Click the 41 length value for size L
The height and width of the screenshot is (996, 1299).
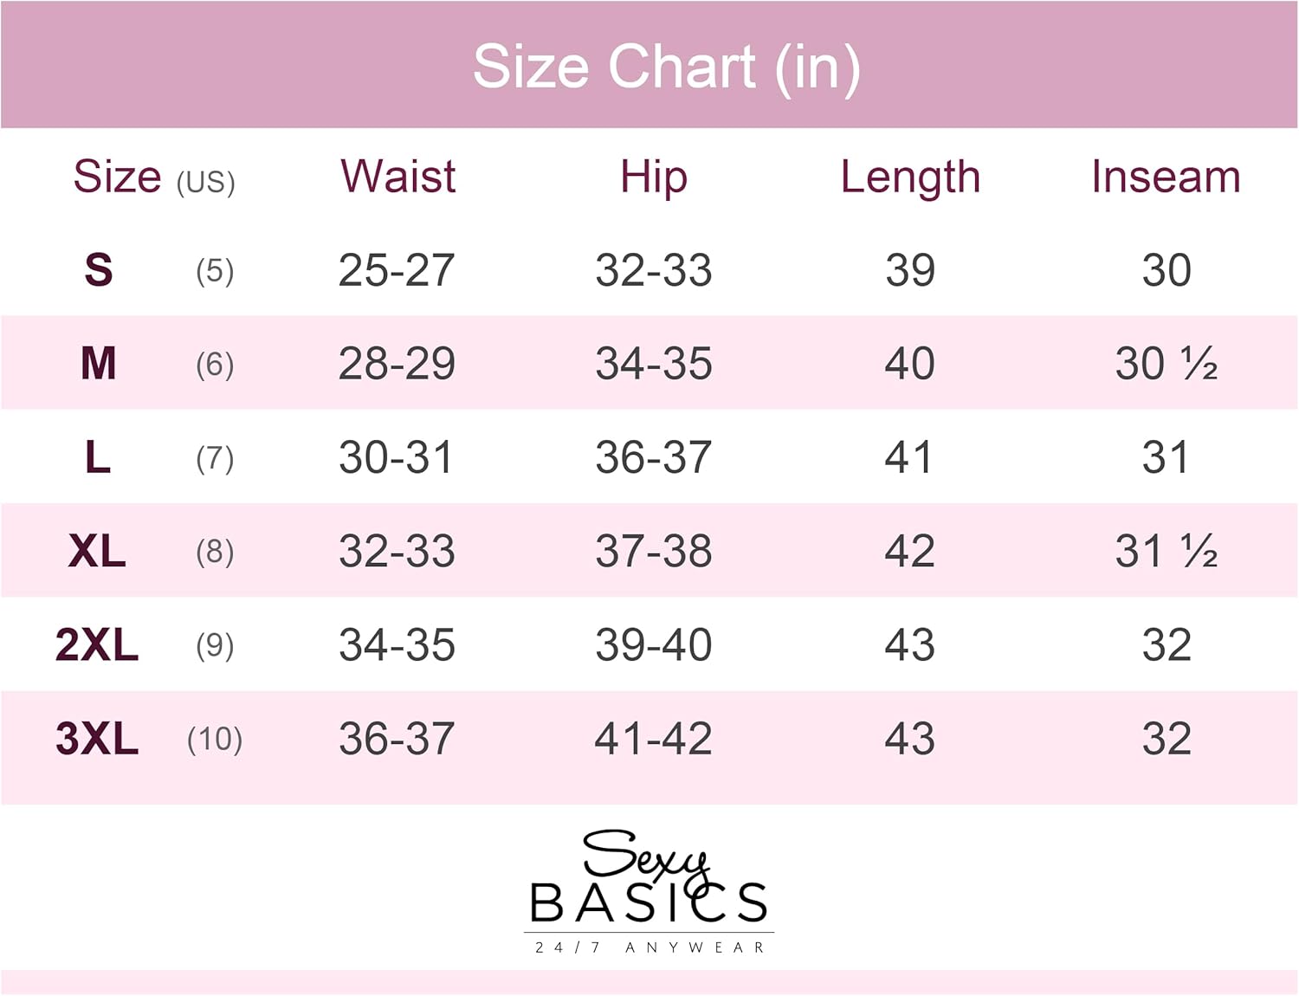coord(909,457)
